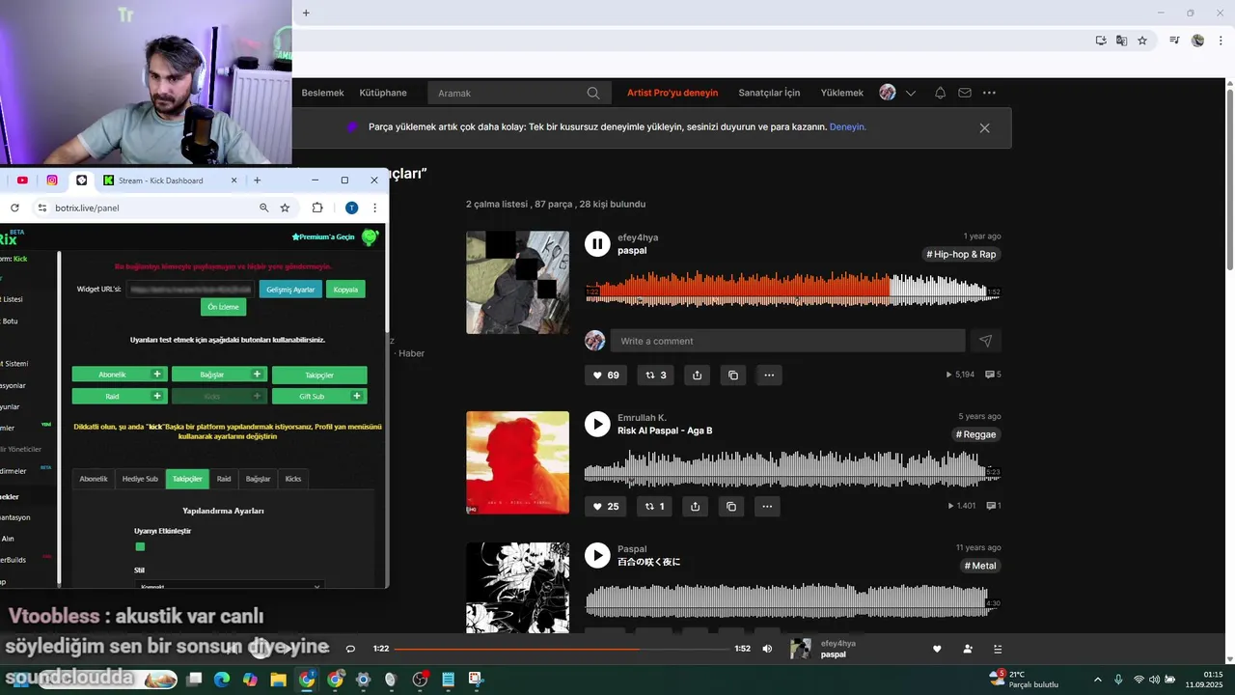Go to Beslemek in SoundCloud nav
The image size is (1235, 695).
(322, 93)
